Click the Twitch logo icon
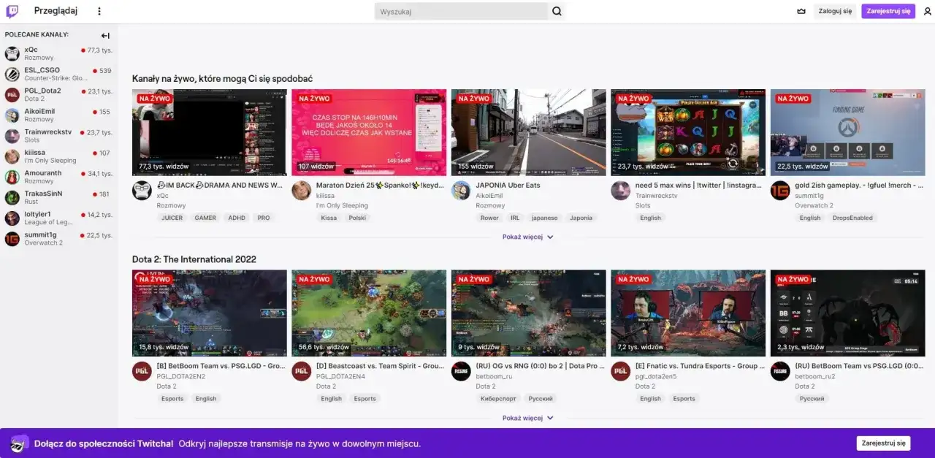The image size is (935, 458). (x=12, y=10)
